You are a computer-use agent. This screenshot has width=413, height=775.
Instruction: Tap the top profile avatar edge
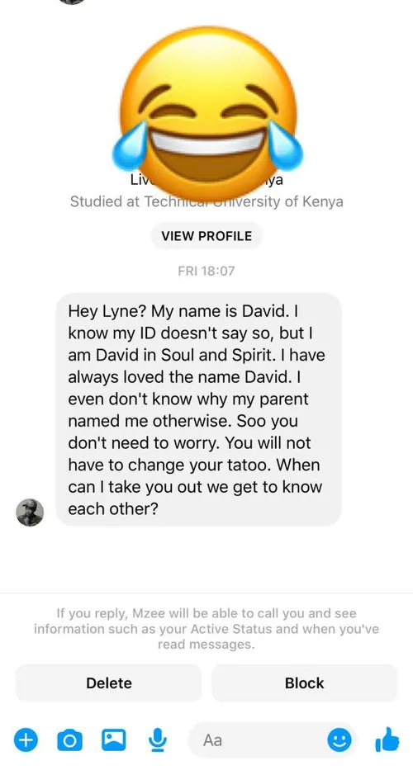click(72, 2)
